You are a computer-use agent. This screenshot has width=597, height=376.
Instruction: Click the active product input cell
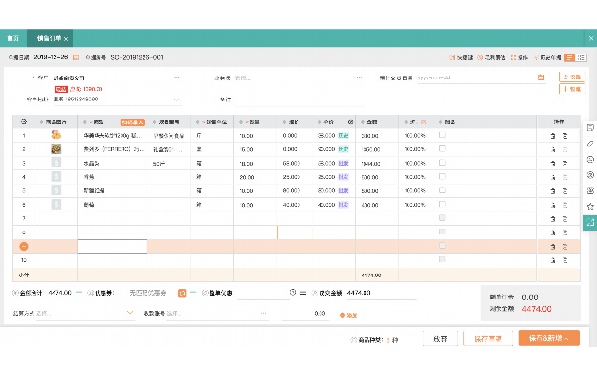pyautogui.click(x=113, y=246)
